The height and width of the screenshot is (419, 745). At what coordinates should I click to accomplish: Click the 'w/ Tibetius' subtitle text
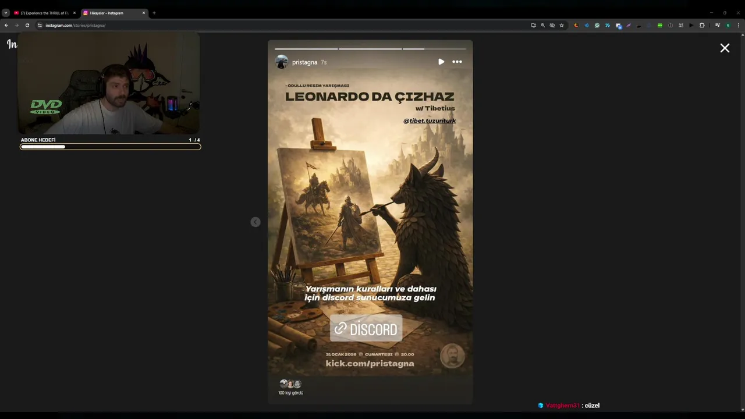pos(435,108)
